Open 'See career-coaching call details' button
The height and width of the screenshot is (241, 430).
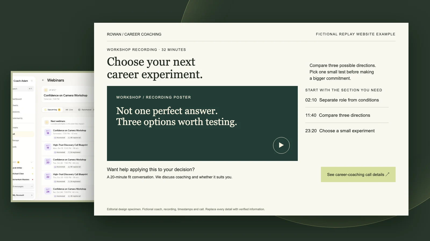(x=358, y=174)
